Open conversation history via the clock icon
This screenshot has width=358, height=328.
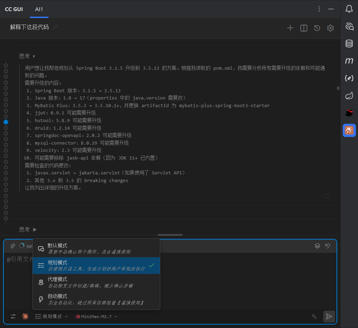[317, 28]
